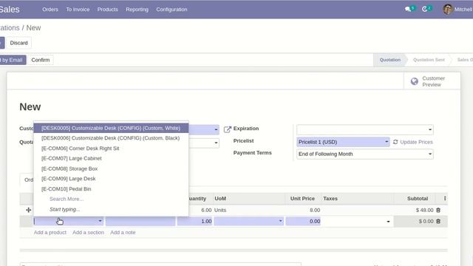Open the conversations chat icon

[x=408, y=9]
